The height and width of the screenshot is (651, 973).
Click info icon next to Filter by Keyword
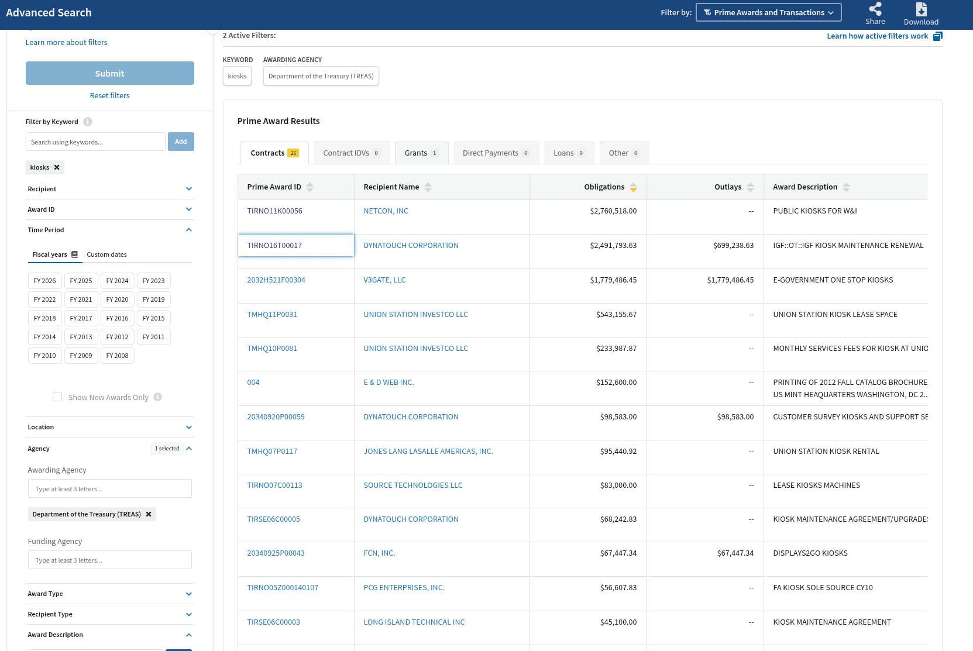(x=88, y=122)
